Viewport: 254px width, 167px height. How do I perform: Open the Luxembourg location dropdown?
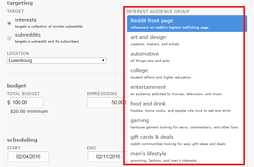tap(57, 61)
